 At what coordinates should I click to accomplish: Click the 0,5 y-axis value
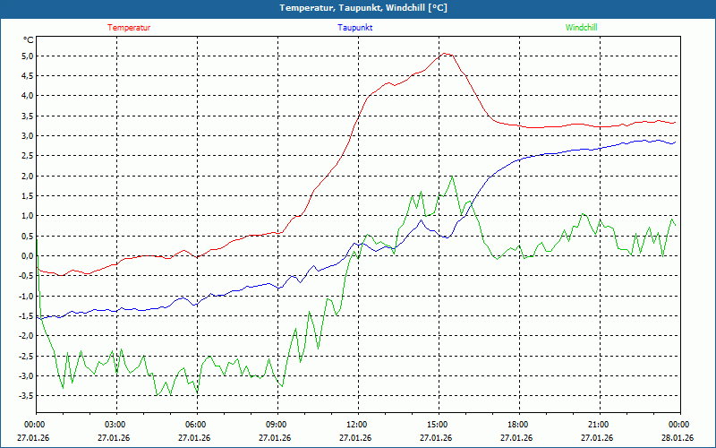28,236
